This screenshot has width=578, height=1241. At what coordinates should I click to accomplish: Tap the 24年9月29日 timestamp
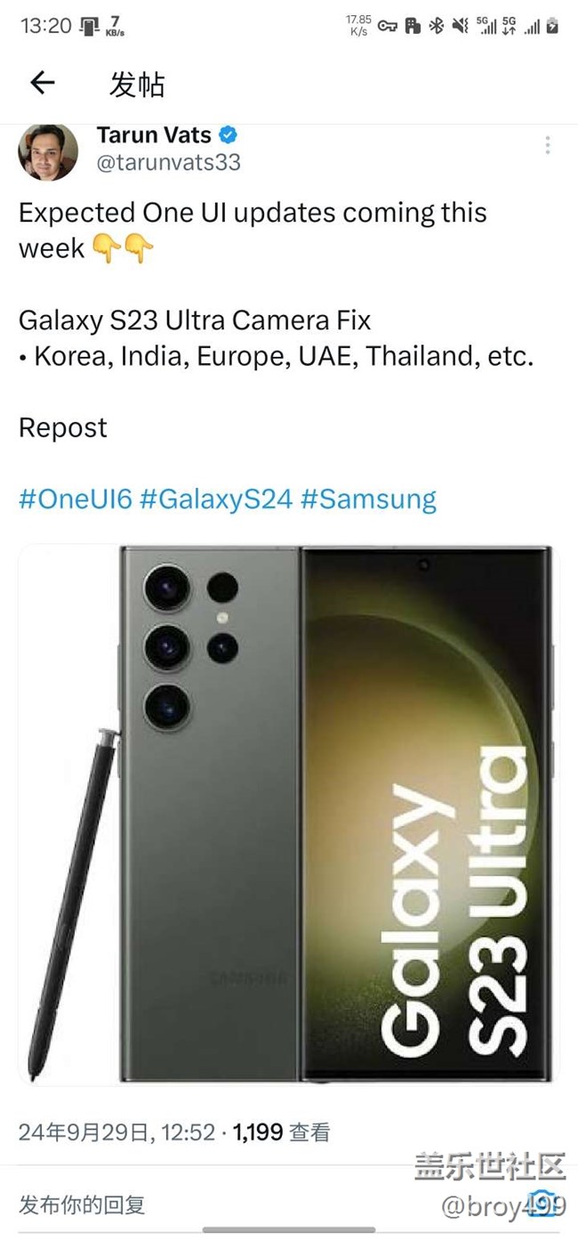tap(116, 1132)
